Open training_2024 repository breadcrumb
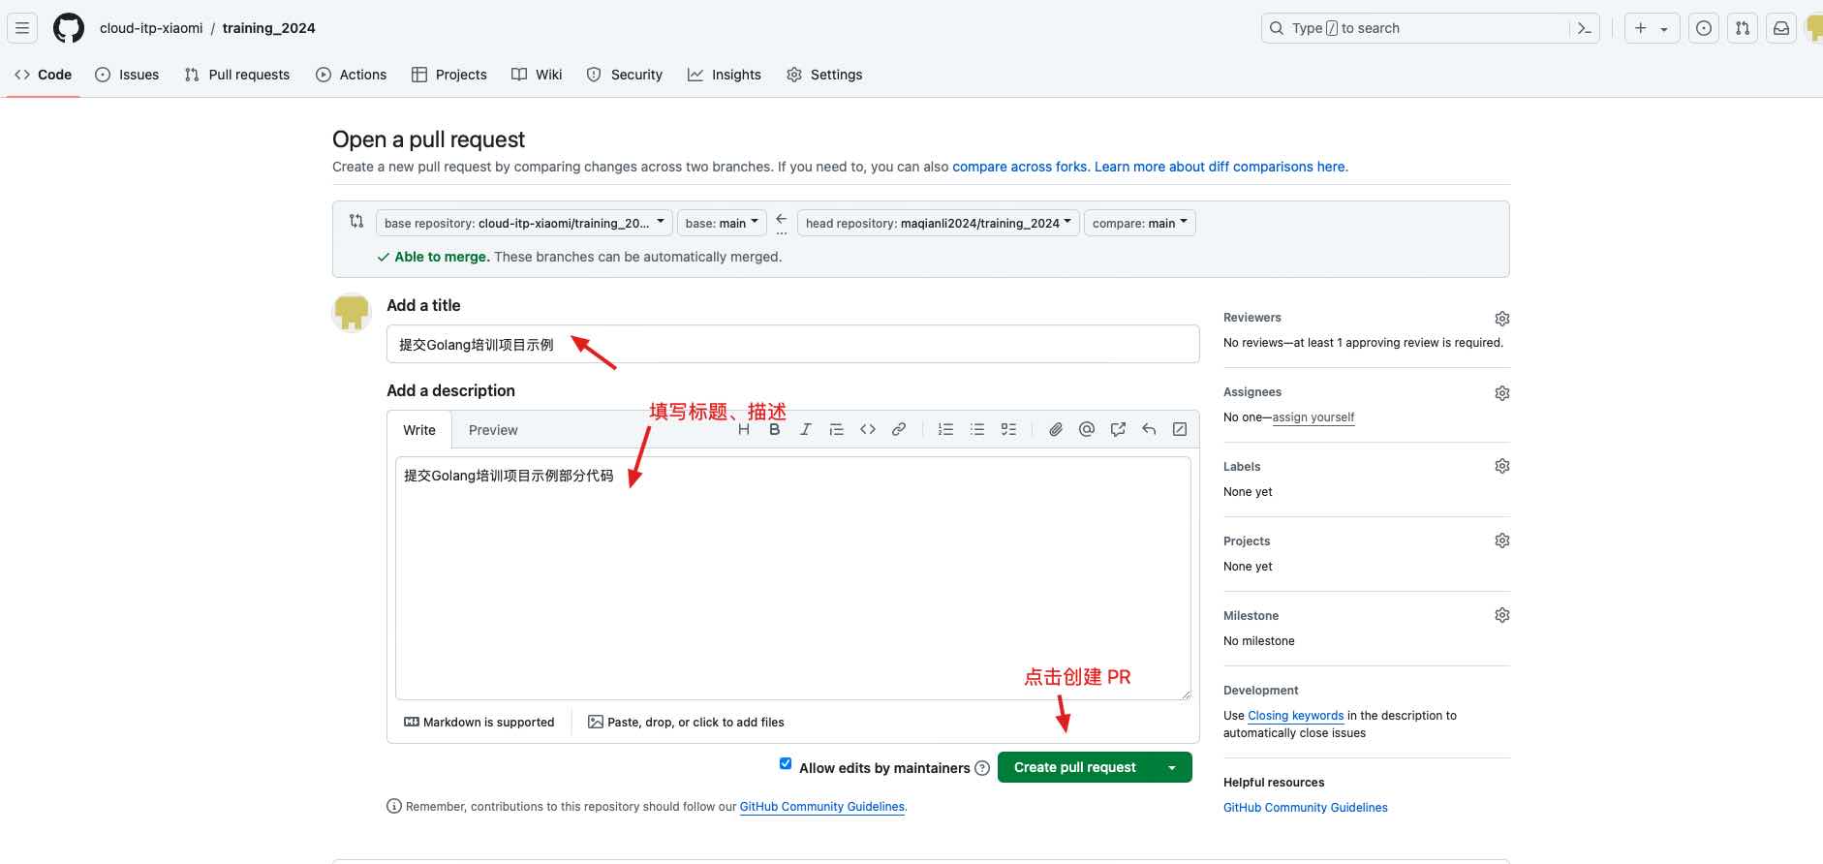The width and height of the screenshot is (1823, 864). 268,28
